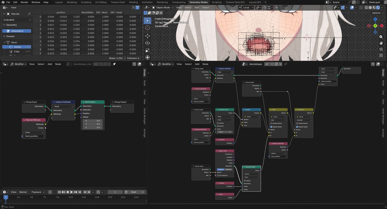Select Original mode on Object Info node

point(221,169)
